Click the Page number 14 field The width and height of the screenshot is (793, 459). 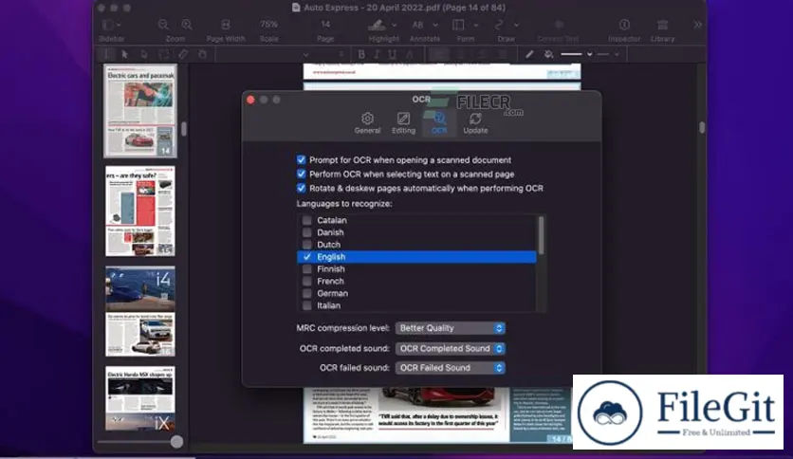point(325,25)
